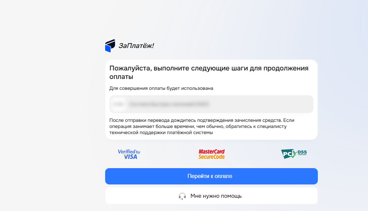This screenshot has width=368, height=211.
Task: Click the headset support icon
Action: [x=182, y=196]
